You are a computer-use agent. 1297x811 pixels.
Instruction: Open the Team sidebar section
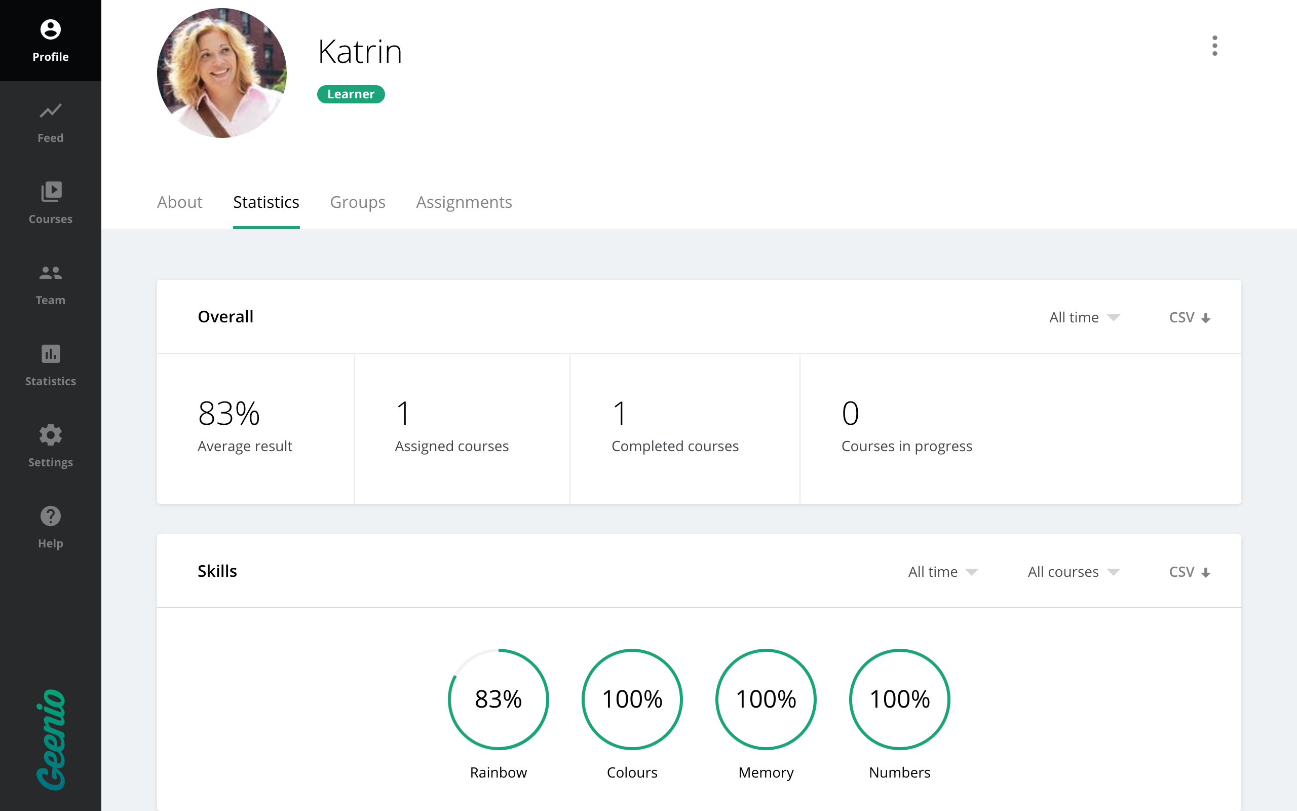pos(50,285)
